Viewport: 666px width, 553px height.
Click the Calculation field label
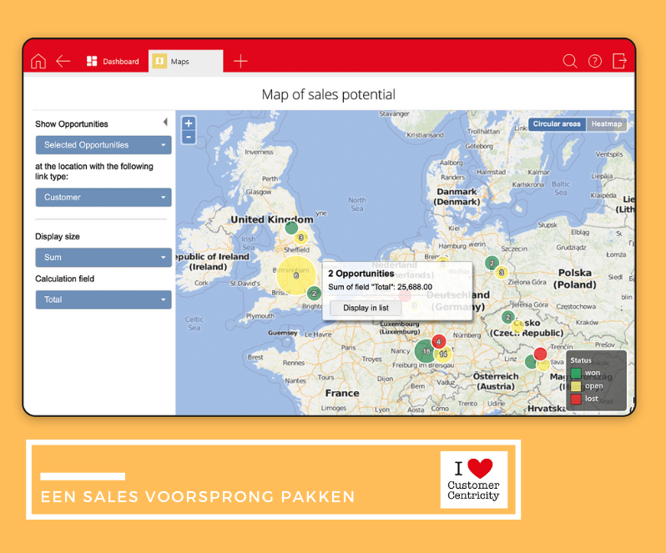point(64,279)
